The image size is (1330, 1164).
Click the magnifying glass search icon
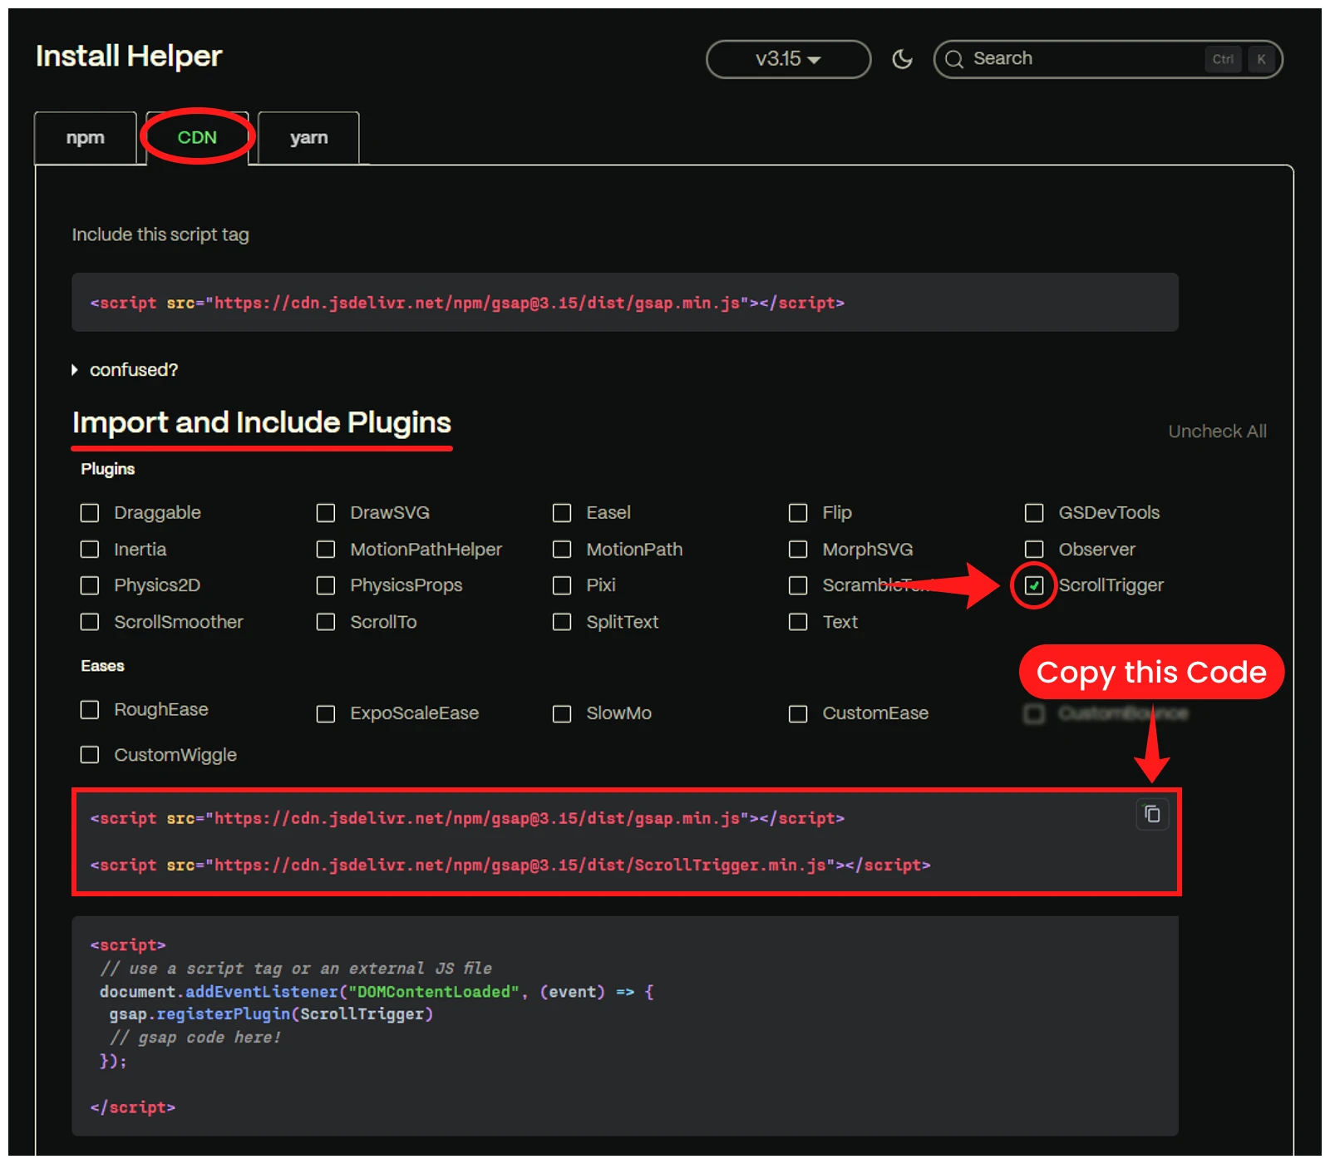pyautogui.click(x=954, y=59)
